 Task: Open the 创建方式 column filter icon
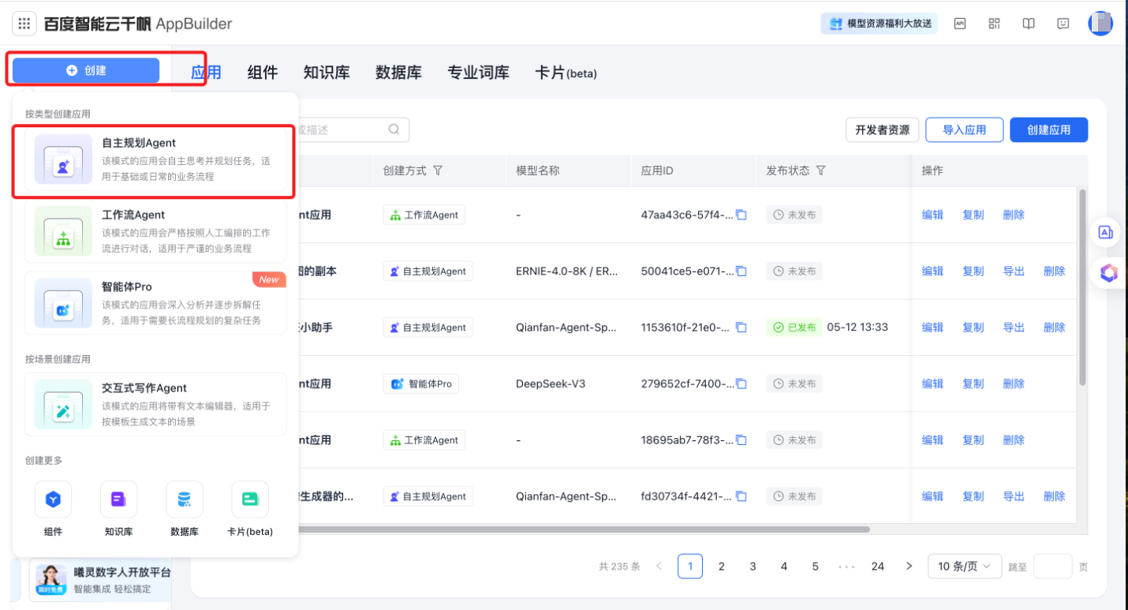point(438,170)
